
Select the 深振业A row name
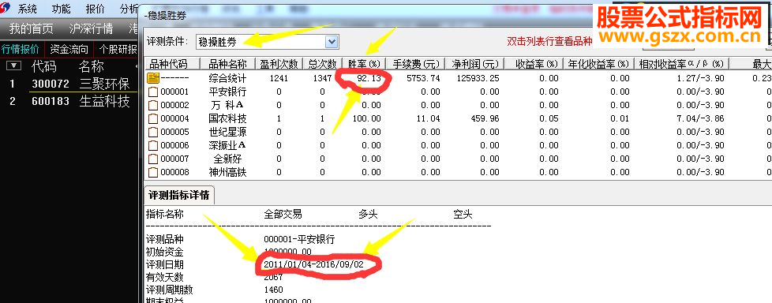pos(227,145)
